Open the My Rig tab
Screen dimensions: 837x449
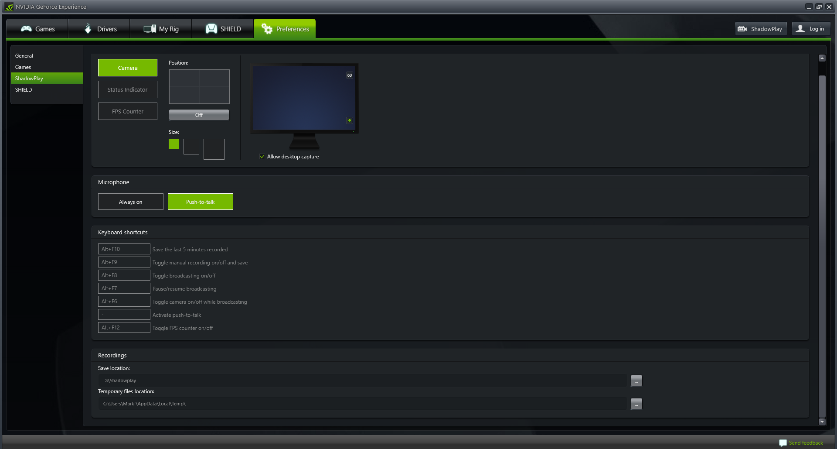pos(161,29)
